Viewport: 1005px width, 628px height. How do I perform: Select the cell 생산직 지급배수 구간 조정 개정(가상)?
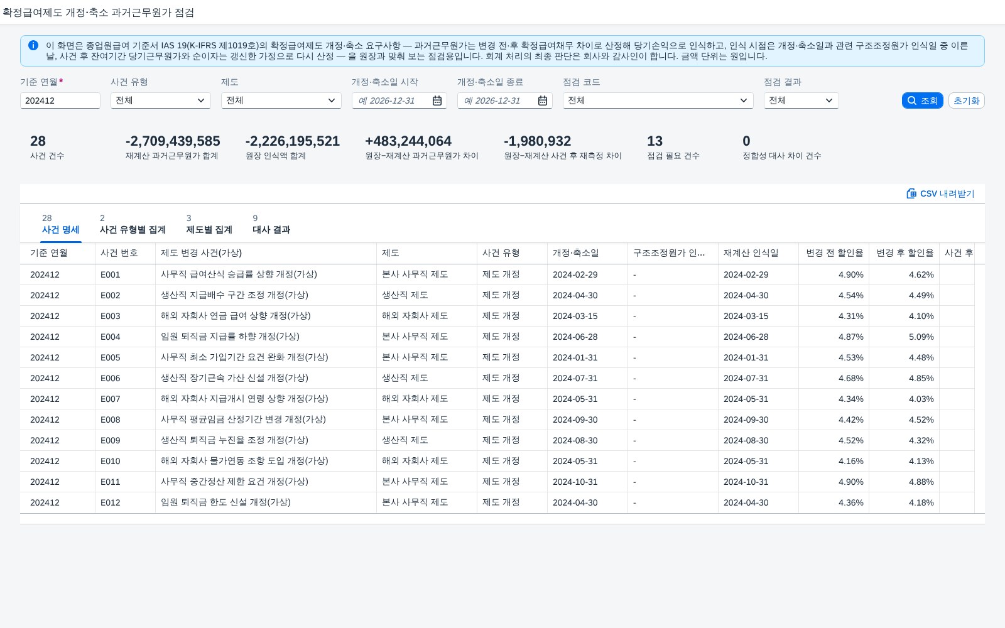266,295
